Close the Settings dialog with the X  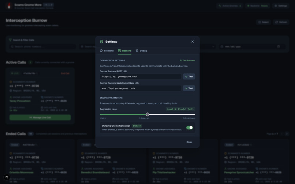193,42
